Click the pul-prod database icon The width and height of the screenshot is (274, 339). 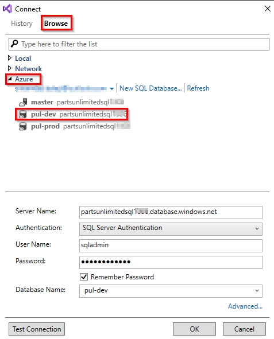tap(22, 126)
